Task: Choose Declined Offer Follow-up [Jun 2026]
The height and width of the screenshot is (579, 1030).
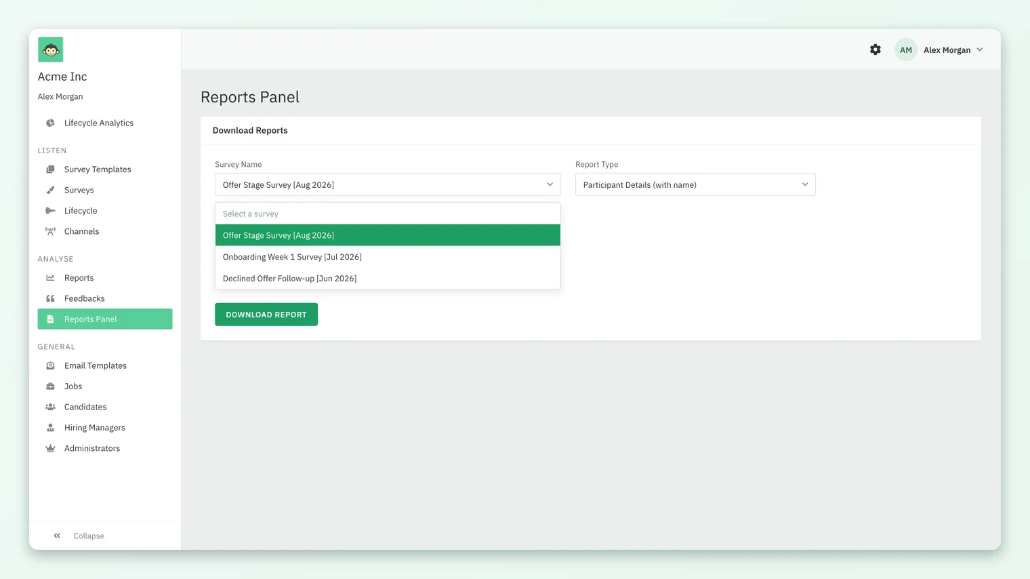Action: [x=388, y=279]
